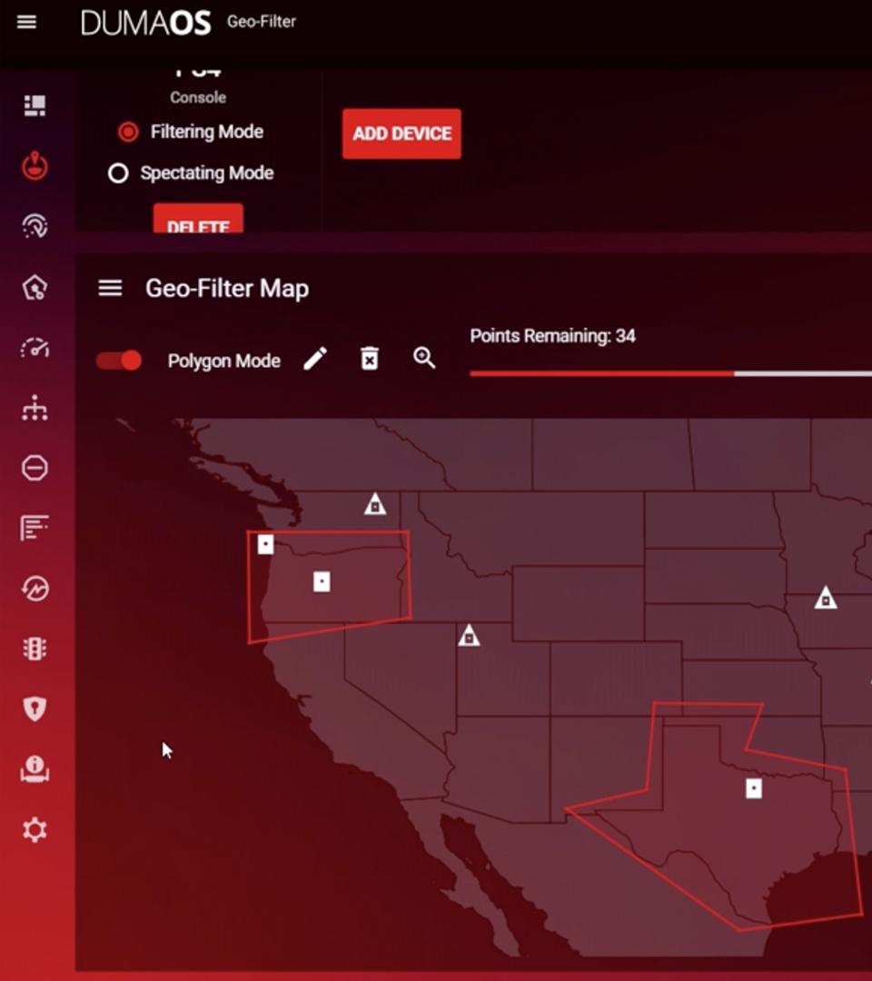The image size is (872, 981).
Task: Open the Dashboard icon in sidebar
Action: point(35,106)
